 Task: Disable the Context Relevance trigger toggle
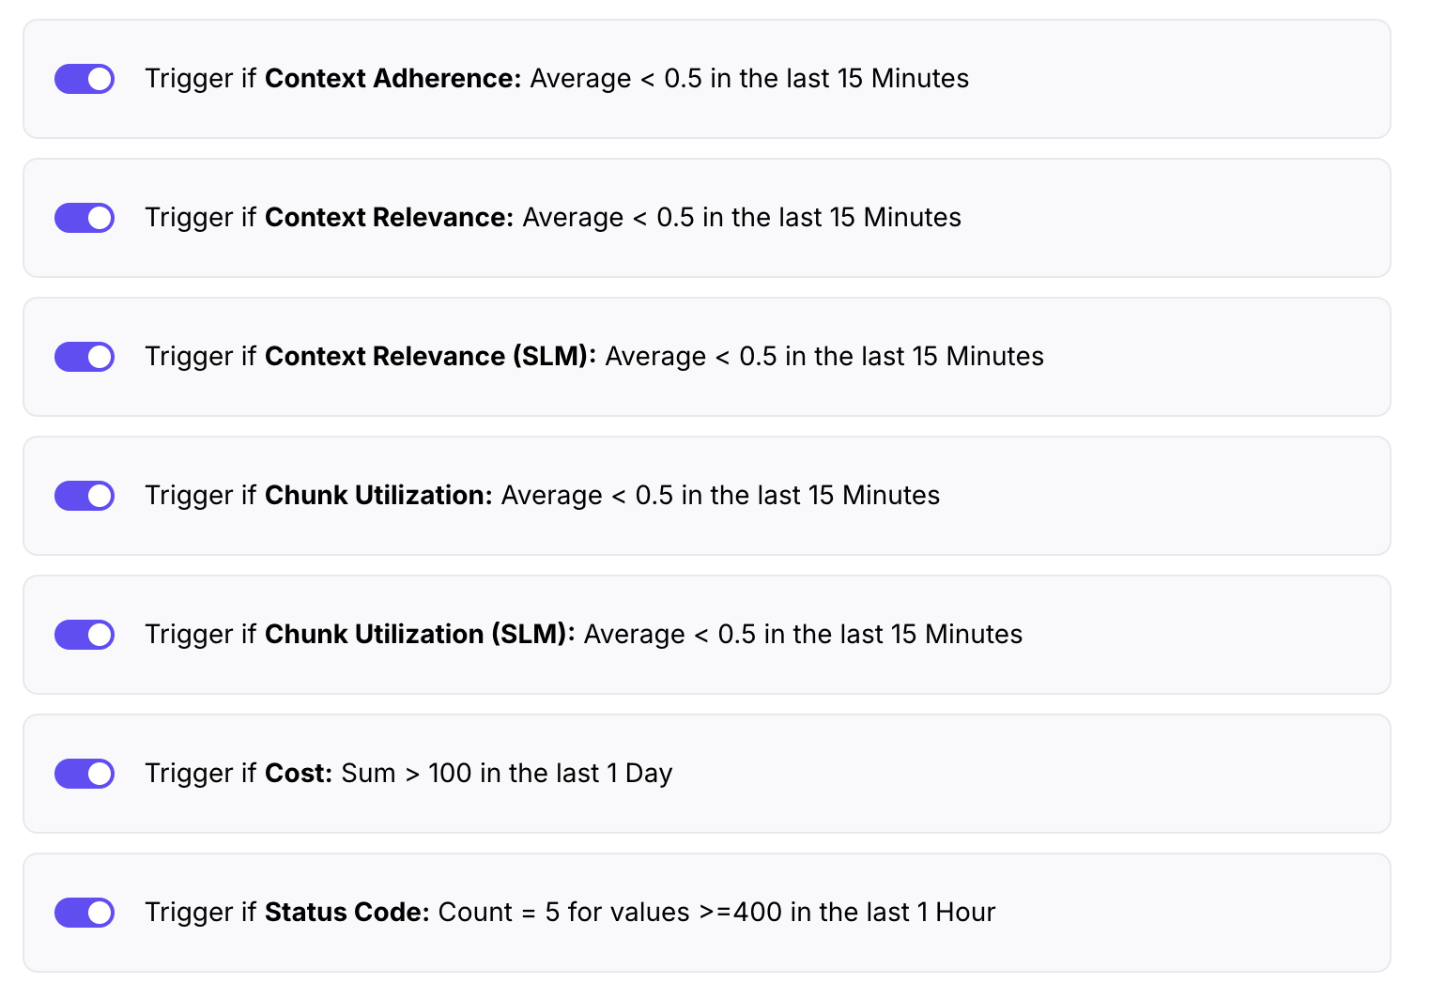point(84,218)
